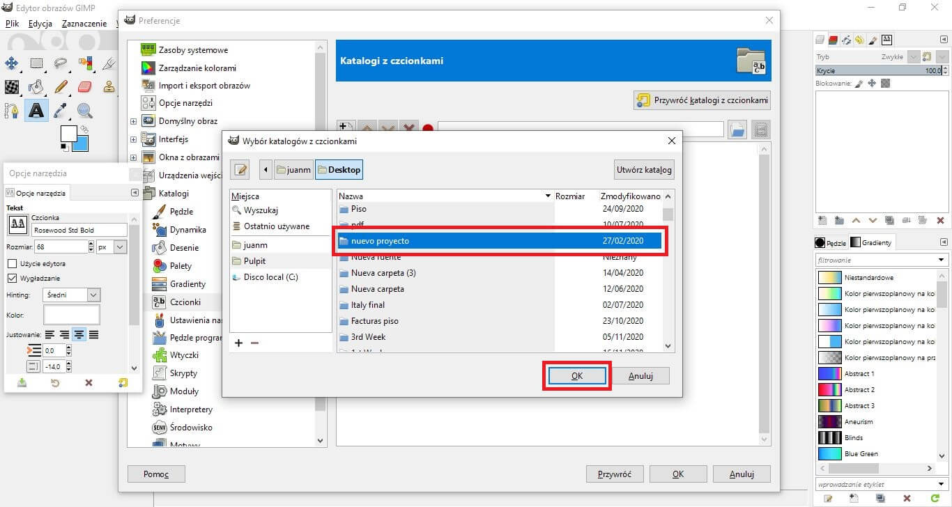This screenshot has height=507, width=952.
Task: Choose right text justification
Action: 64,335
